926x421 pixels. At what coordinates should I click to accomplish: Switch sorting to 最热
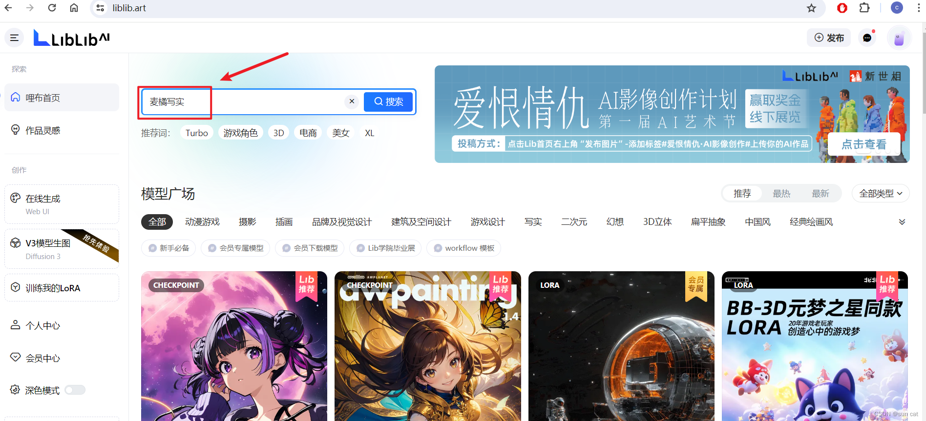coord(781,194)
